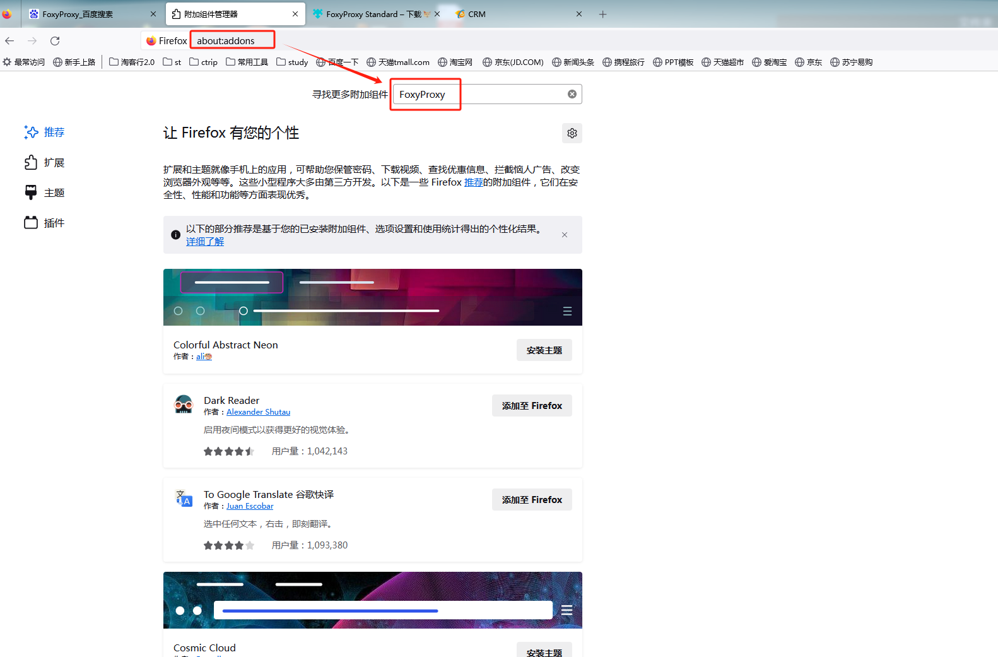Close the CRM tab
Viewport: 998px width, 657px height.
579,14
